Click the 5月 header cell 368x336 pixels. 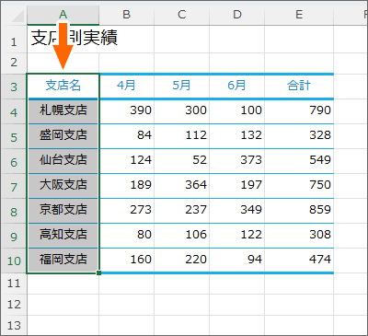point(182,86)
